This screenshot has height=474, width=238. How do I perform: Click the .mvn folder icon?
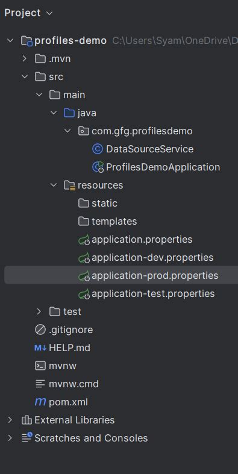[40, 58]
